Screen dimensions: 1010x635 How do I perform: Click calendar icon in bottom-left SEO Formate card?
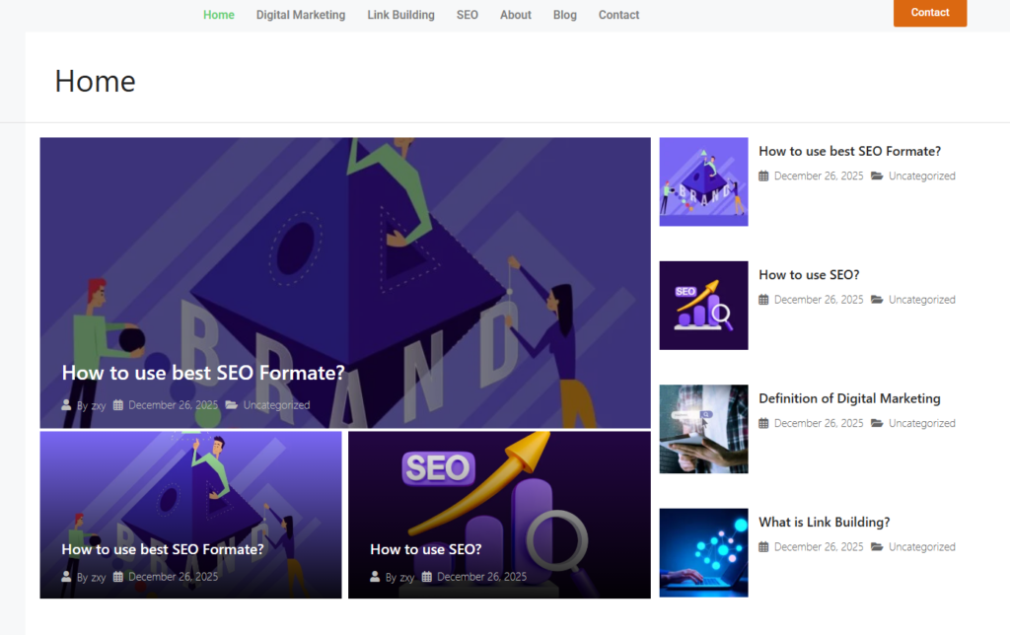[x=118, y=577]
